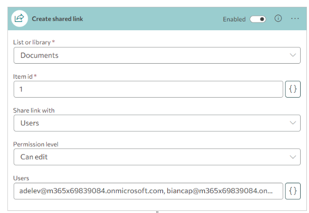309x213 pixels.
Task: Open the Can edit permission dropdown
Action: pos(157,157)
